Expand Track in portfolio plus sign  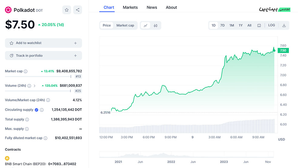click(75, 56)
